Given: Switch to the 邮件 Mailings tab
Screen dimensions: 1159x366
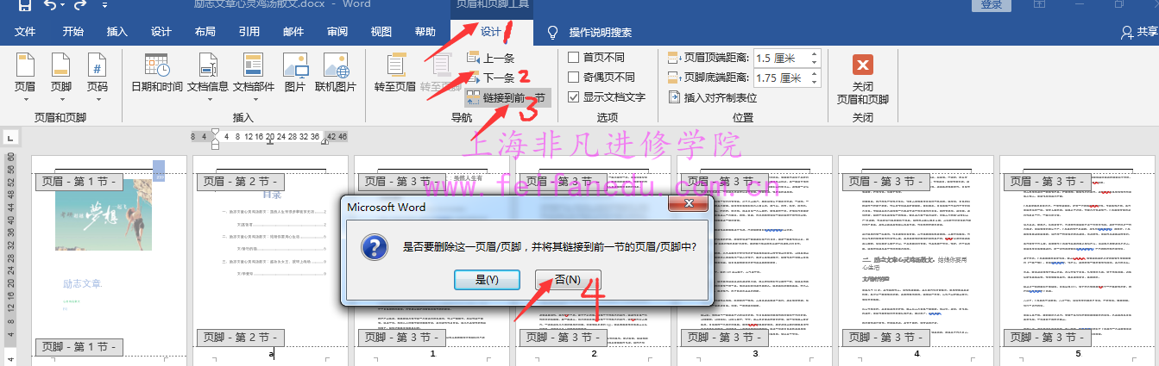Looking at the screenshot, I should (x=293, y=32).
